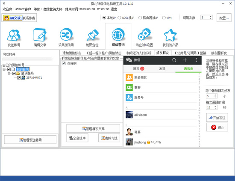The width and height of the screenshot is (235, 181).
Task: Decrease the 每个帐号群发好友 count
Action: (x=215, y=97)
